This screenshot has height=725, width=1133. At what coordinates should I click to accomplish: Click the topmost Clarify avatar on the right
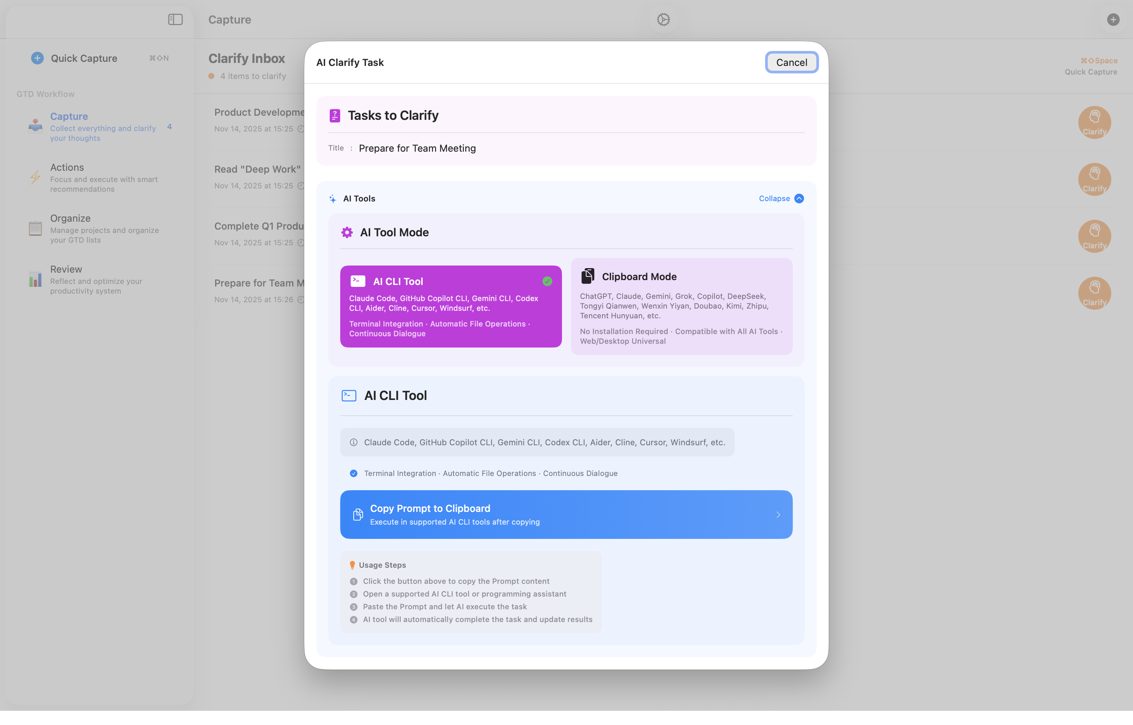(1094, 122)
